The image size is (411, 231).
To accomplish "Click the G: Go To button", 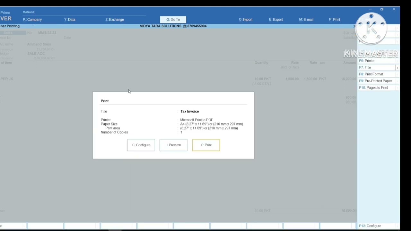I will click(173, 20).
